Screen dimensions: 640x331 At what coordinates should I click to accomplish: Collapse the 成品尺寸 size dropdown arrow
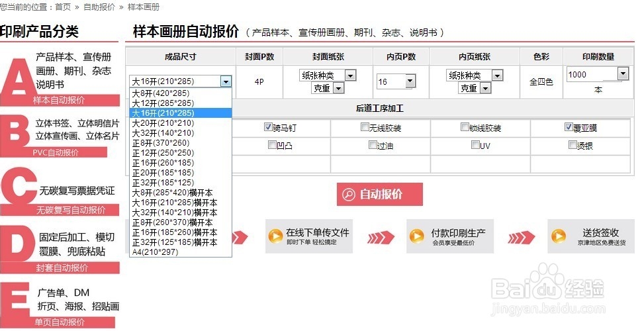point(226,81)
